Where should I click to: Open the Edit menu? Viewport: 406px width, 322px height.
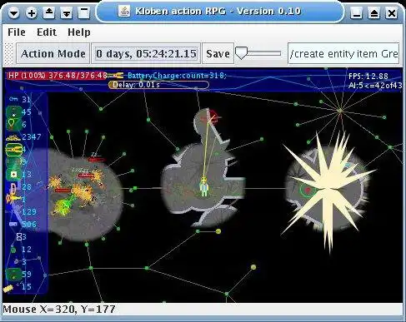click(x=47, y=32)
